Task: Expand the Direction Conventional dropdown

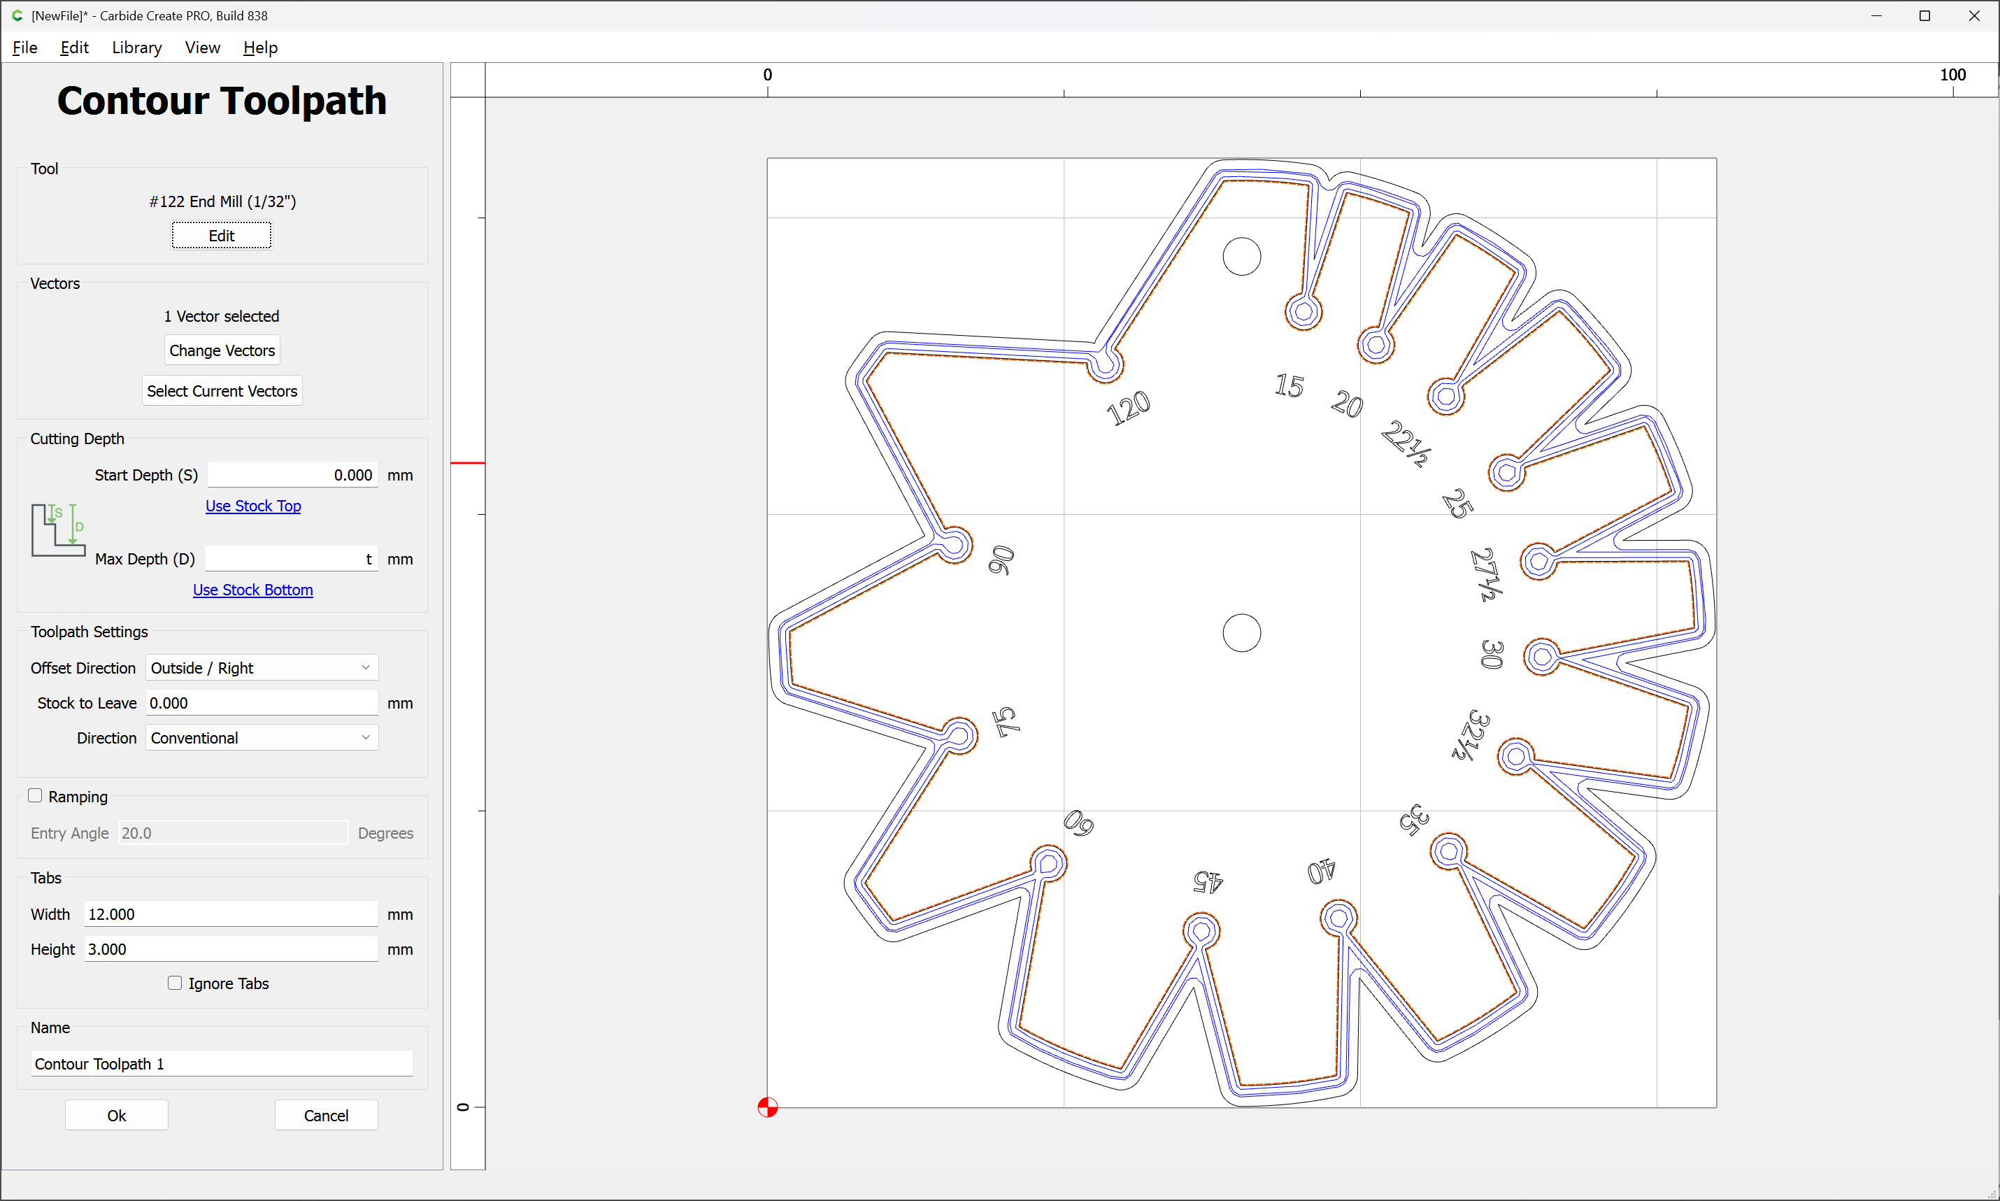Action: [262, 738]
